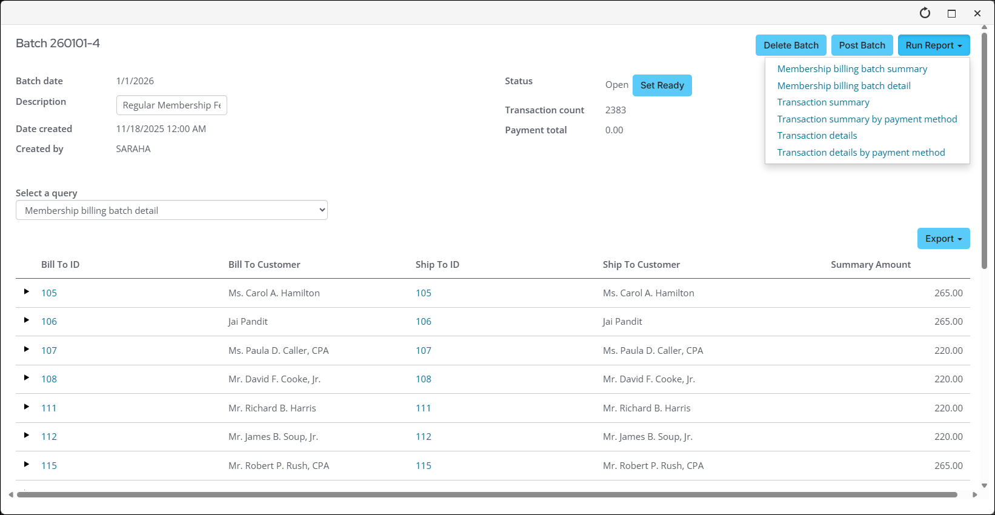Click the Delete Batch button

[790, 45]
